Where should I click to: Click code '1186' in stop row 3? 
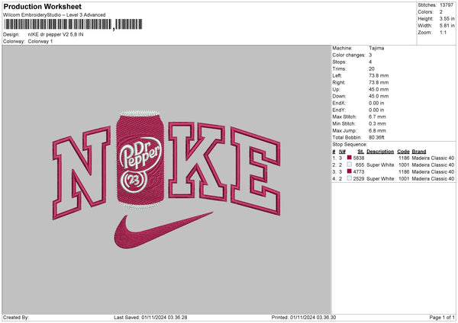404,172
